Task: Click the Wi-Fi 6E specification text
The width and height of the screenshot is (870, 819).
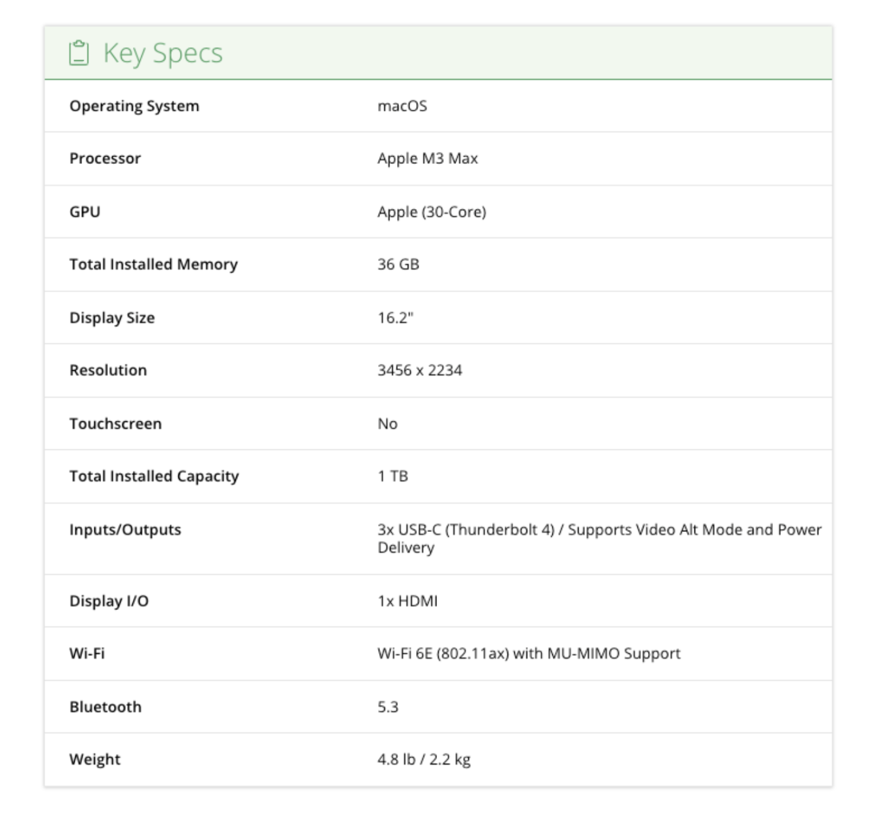Action: pyautogui.click(x=528, y=653)
